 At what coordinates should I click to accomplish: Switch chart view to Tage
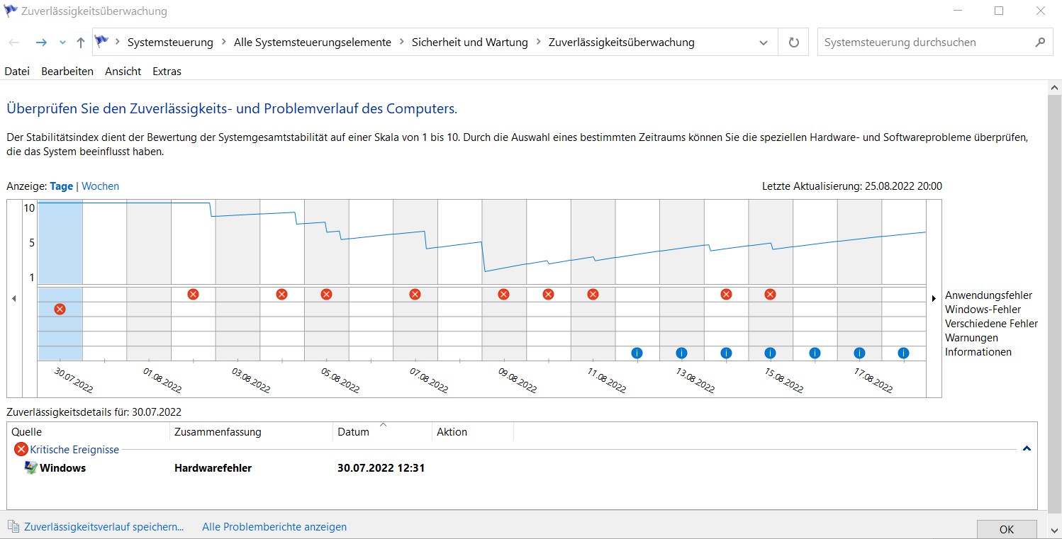pos(61,186)
